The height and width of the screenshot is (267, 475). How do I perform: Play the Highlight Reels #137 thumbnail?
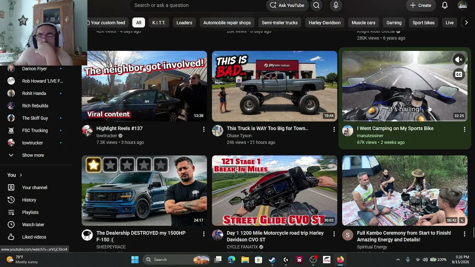pos(144,86)
